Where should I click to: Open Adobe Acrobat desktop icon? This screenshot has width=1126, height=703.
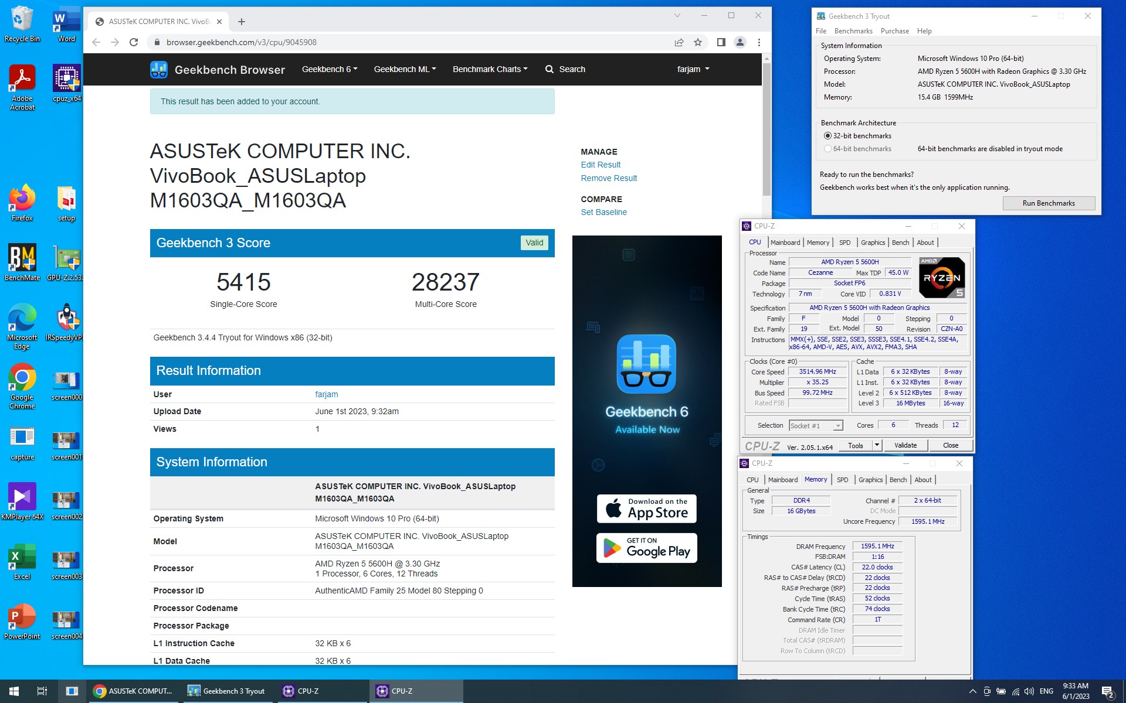pyautogui.click(x=22, y=87)
